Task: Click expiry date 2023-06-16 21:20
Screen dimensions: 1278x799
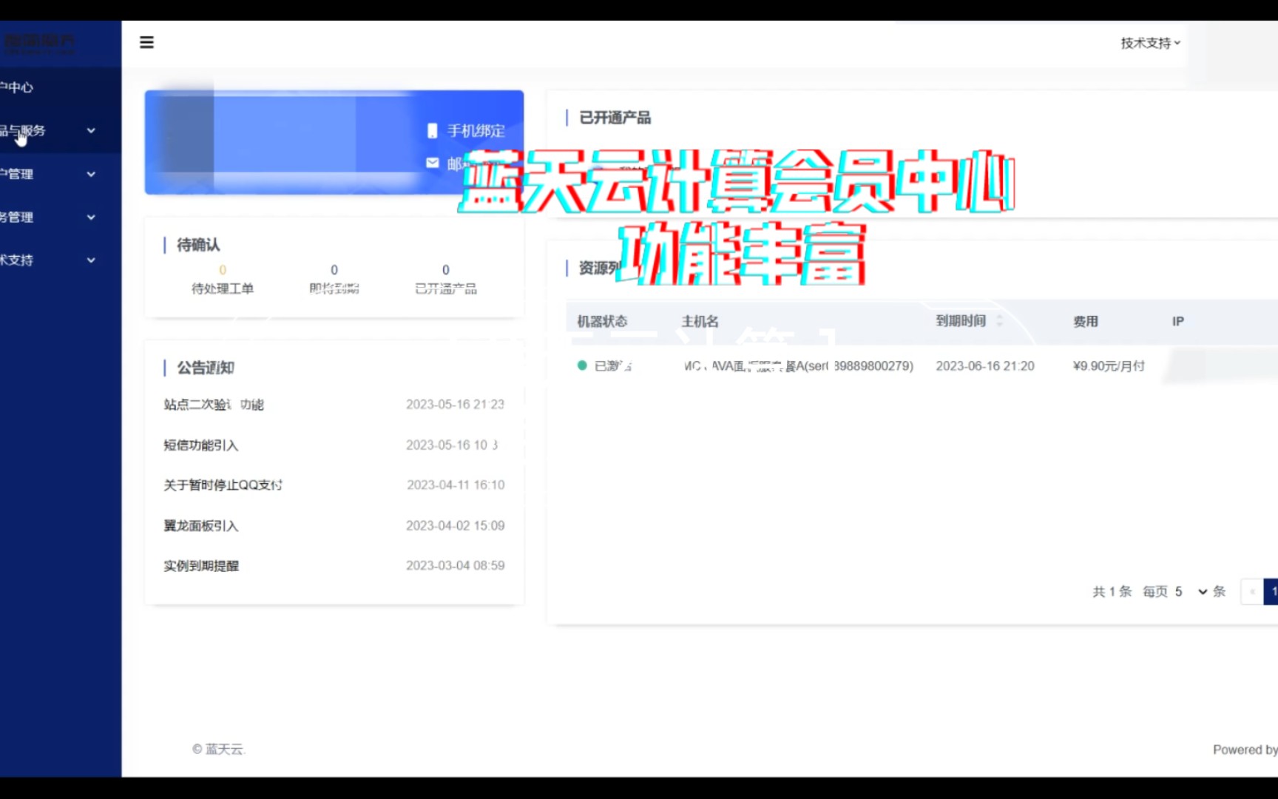Action: pos(985,366)
